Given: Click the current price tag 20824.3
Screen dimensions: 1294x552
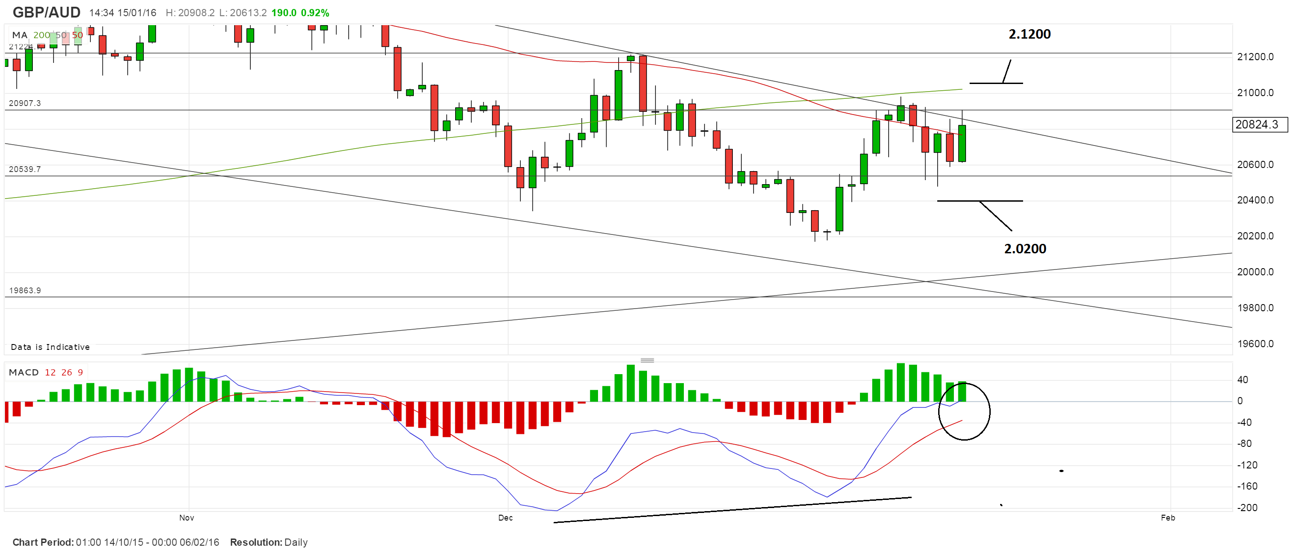Looking at the screenshot, I should [x=1259, y=124].
